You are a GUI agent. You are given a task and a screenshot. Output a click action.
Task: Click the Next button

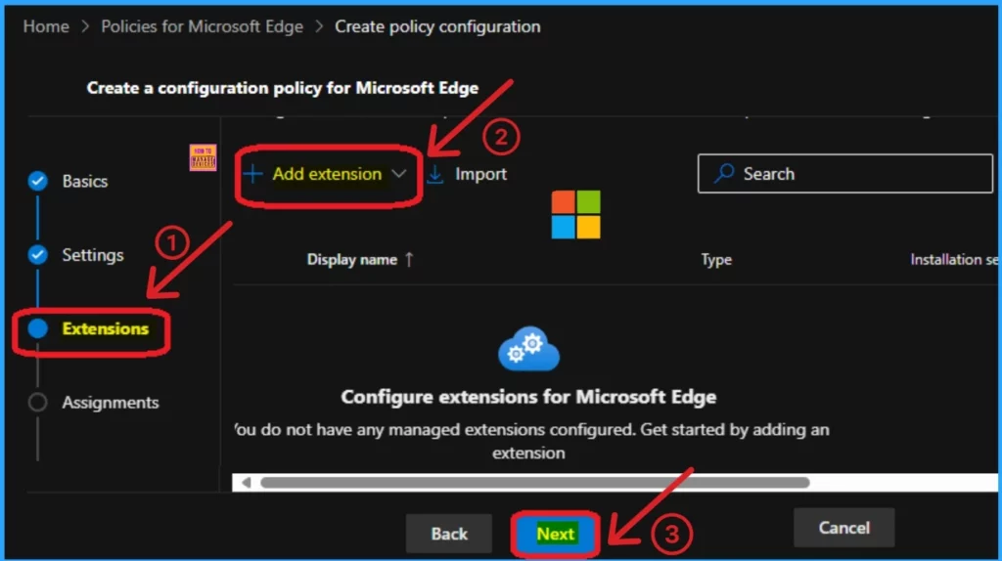pos(556,534)
